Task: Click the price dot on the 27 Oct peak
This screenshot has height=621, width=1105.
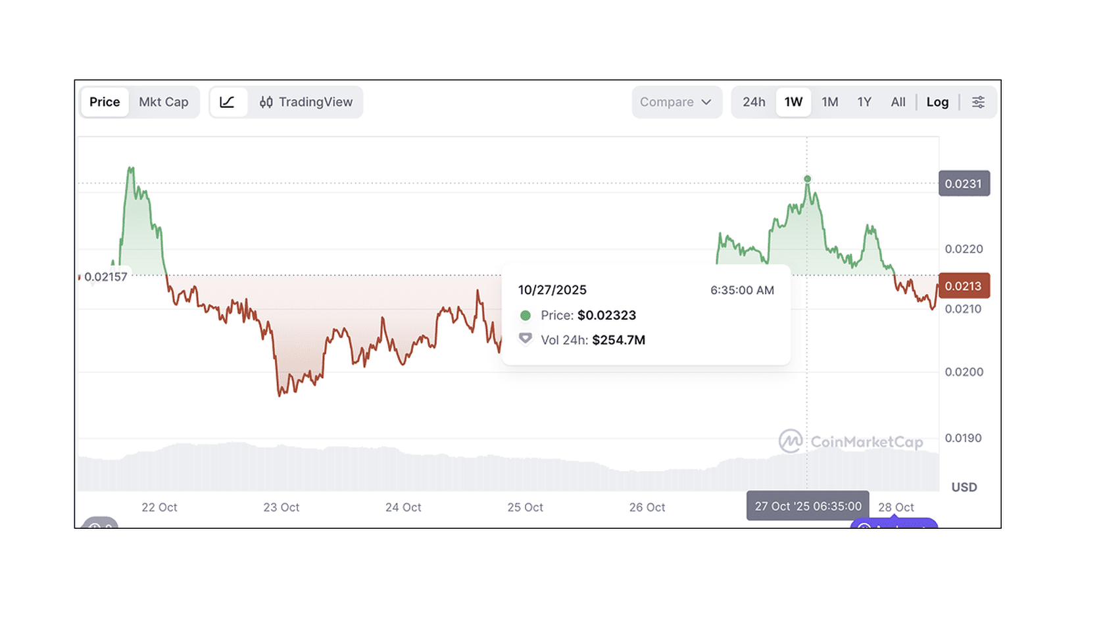Action: [807, 178]
